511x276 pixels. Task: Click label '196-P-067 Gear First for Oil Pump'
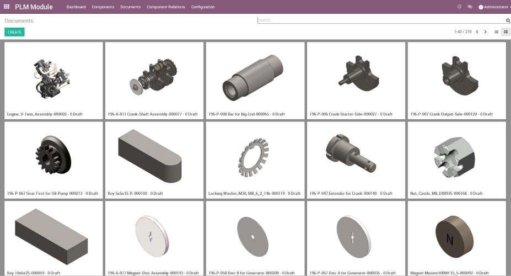click(37, 193)
